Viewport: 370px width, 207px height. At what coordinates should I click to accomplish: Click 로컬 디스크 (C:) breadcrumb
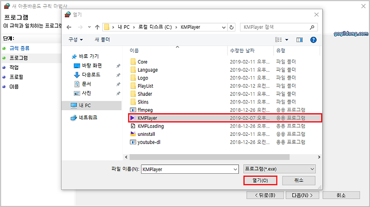click(155, 27)
